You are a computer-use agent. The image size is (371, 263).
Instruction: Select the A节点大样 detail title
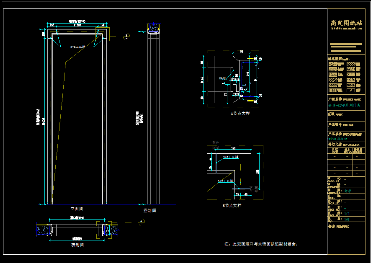point(240,113)
